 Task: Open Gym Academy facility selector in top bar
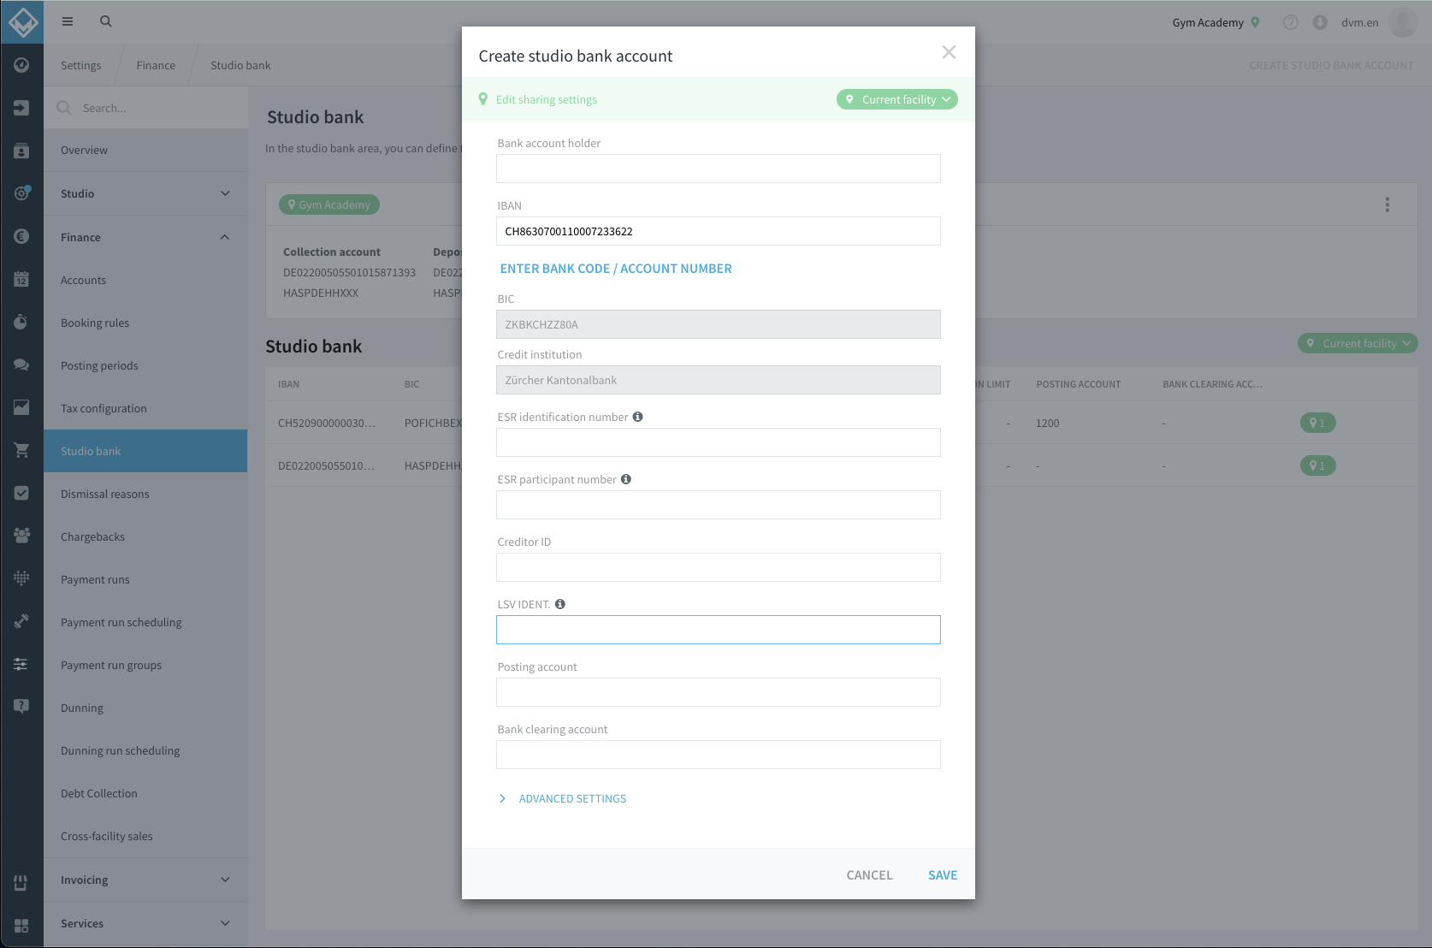[1216, 22]
